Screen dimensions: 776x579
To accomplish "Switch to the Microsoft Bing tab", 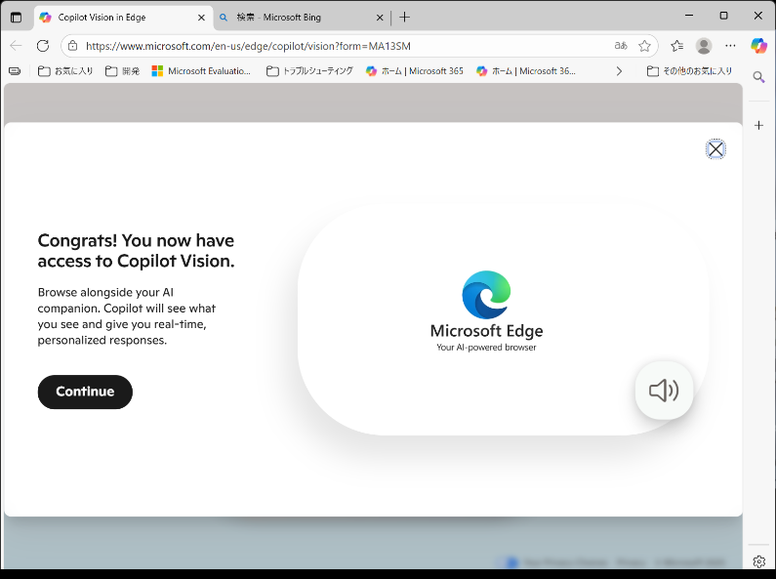I will (x=302, y=18).
